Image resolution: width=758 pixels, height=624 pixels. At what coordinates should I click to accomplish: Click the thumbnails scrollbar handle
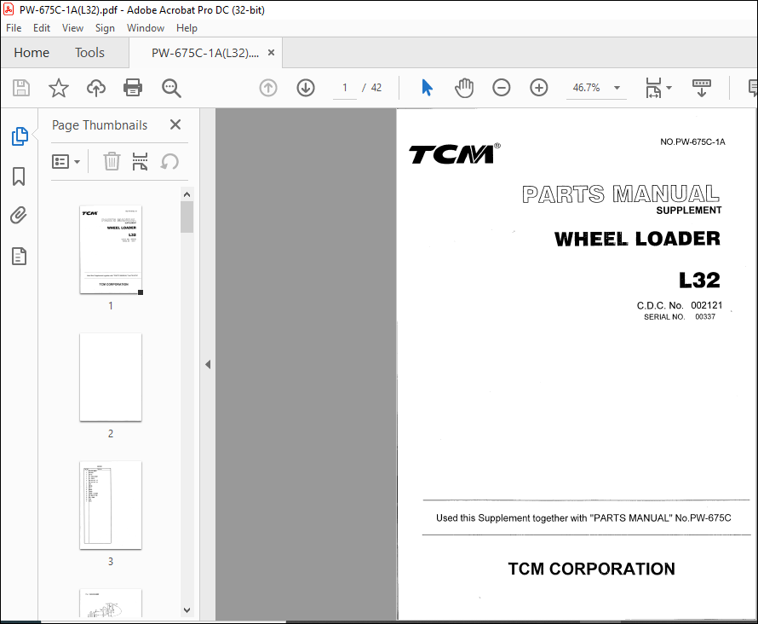(x=187, y=217)
